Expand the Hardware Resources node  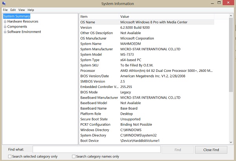[x=5, y=22]
